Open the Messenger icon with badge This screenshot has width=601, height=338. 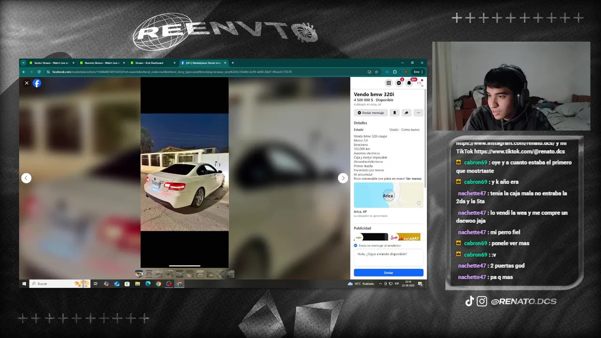click(399, 83)
